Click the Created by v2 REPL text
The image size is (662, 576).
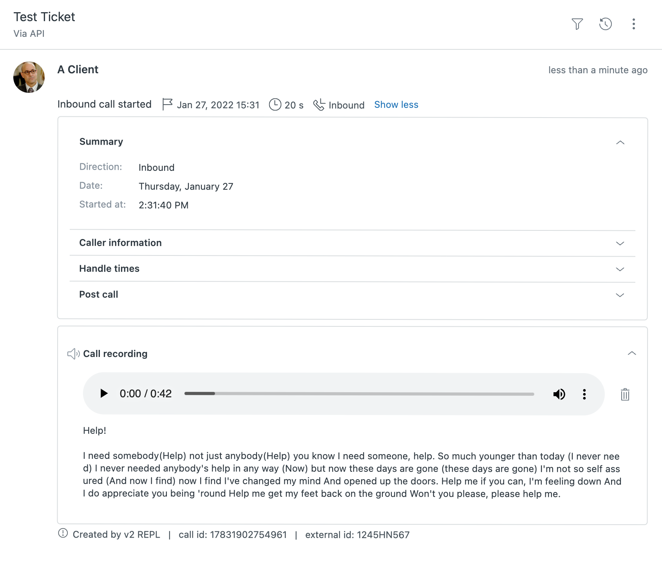116,535
